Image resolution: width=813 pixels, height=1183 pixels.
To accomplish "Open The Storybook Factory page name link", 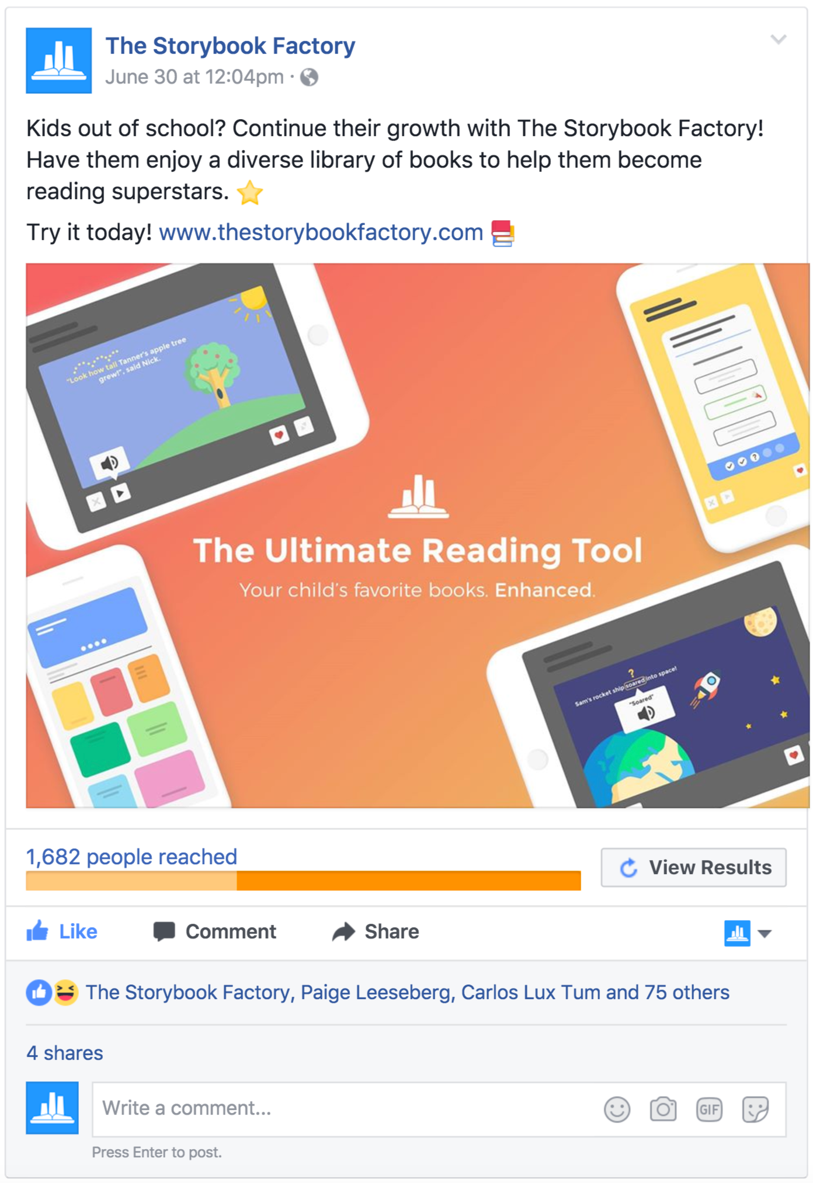I will [230, 46].
